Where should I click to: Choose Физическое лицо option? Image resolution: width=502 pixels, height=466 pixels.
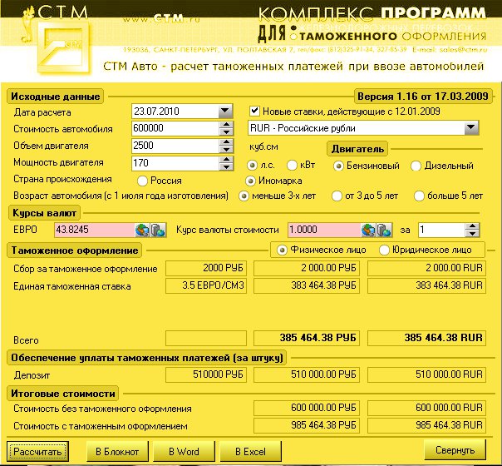(282, 250)
